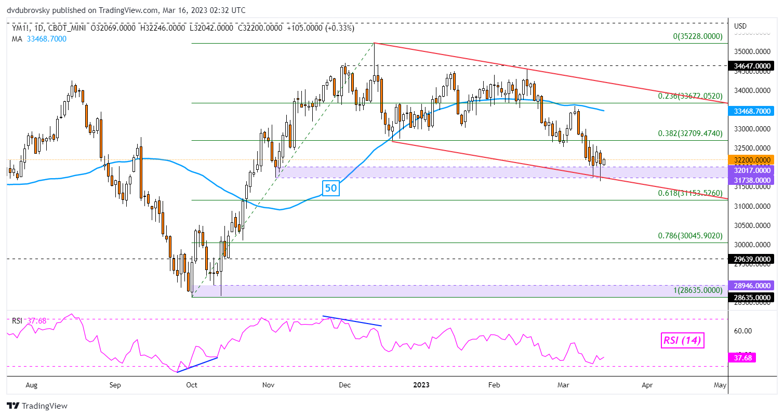The image size is (784, 417).
Task: Click the 34000.0000 price axis tick
Action: 752,90
